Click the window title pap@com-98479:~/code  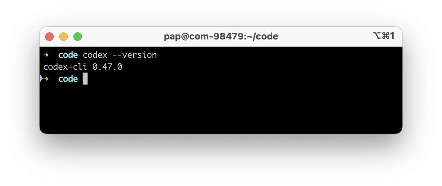221,36
